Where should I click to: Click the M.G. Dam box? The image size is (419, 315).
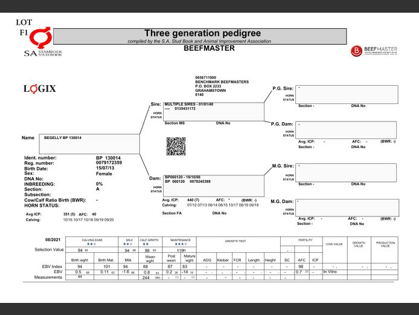(347, 206)
